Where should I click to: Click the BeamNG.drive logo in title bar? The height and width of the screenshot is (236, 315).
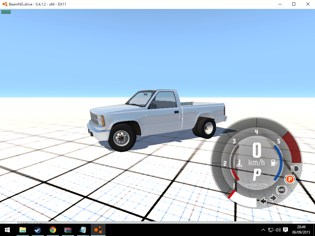[x=5, y=4]
